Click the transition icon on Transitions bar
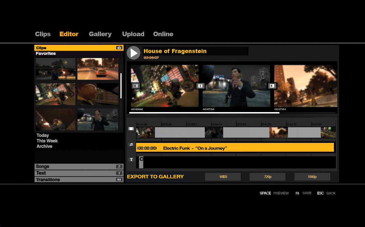 tap(119, 180)
